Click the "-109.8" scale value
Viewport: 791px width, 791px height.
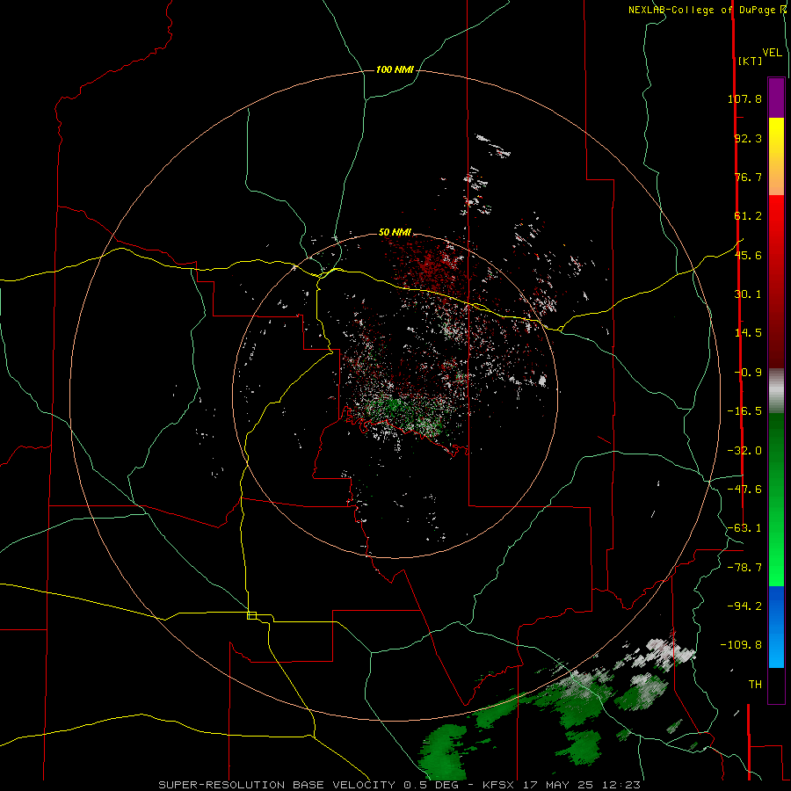(741, 645)
